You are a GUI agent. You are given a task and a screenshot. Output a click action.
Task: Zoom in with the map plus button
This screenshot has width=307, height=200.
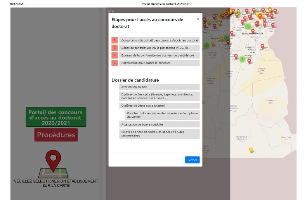[x=111, y=12]
